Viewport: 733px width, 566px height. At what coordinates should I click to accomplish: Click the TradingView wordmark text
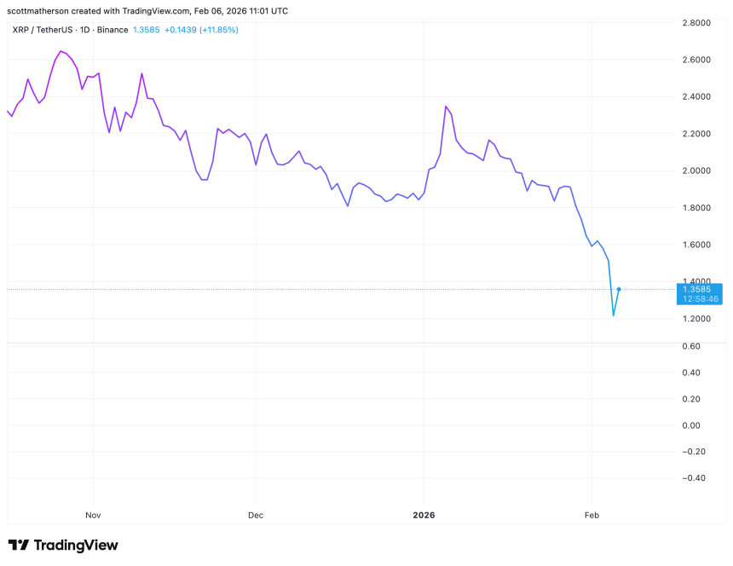pyautogui.click(x=76, y=546)
